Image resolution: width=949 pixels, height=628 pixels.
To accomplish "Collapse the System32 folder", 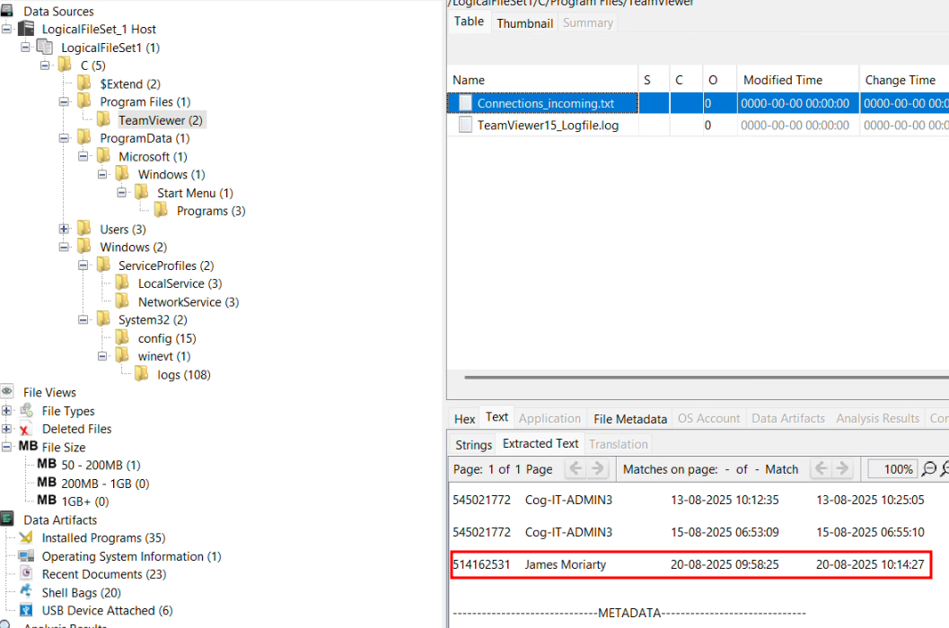I will tap(83, 320).
